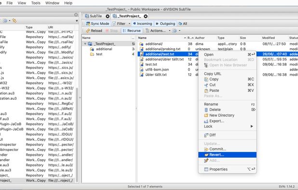Open dropdown next to the browser icon in the right toolbar

(179, 30)
